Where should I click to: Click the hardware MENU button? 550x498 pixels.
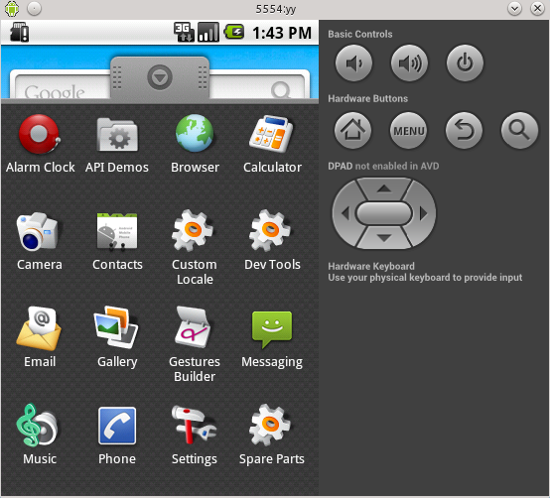[x=409, y=130]
